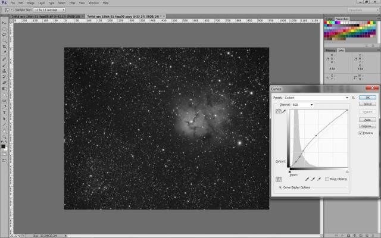
Task: Switch to the History panel tab
Action: [x=330, y=50]
